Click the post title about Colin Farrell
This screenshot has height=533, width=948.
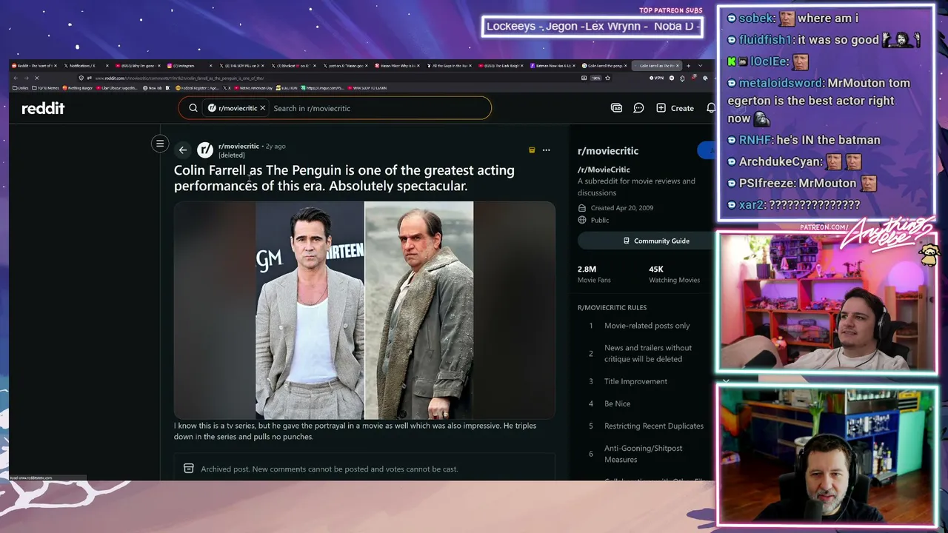point(344,178)
